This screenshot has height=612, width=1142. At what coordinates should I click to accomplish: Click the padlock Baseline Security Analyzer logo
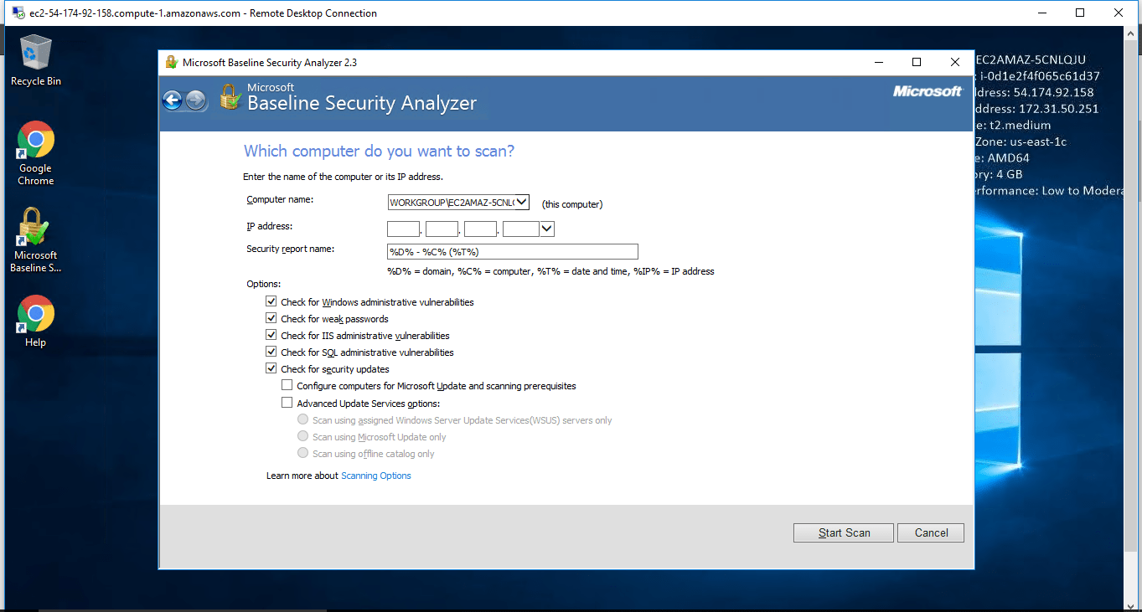pyautogui.click(x=230, y=97)
